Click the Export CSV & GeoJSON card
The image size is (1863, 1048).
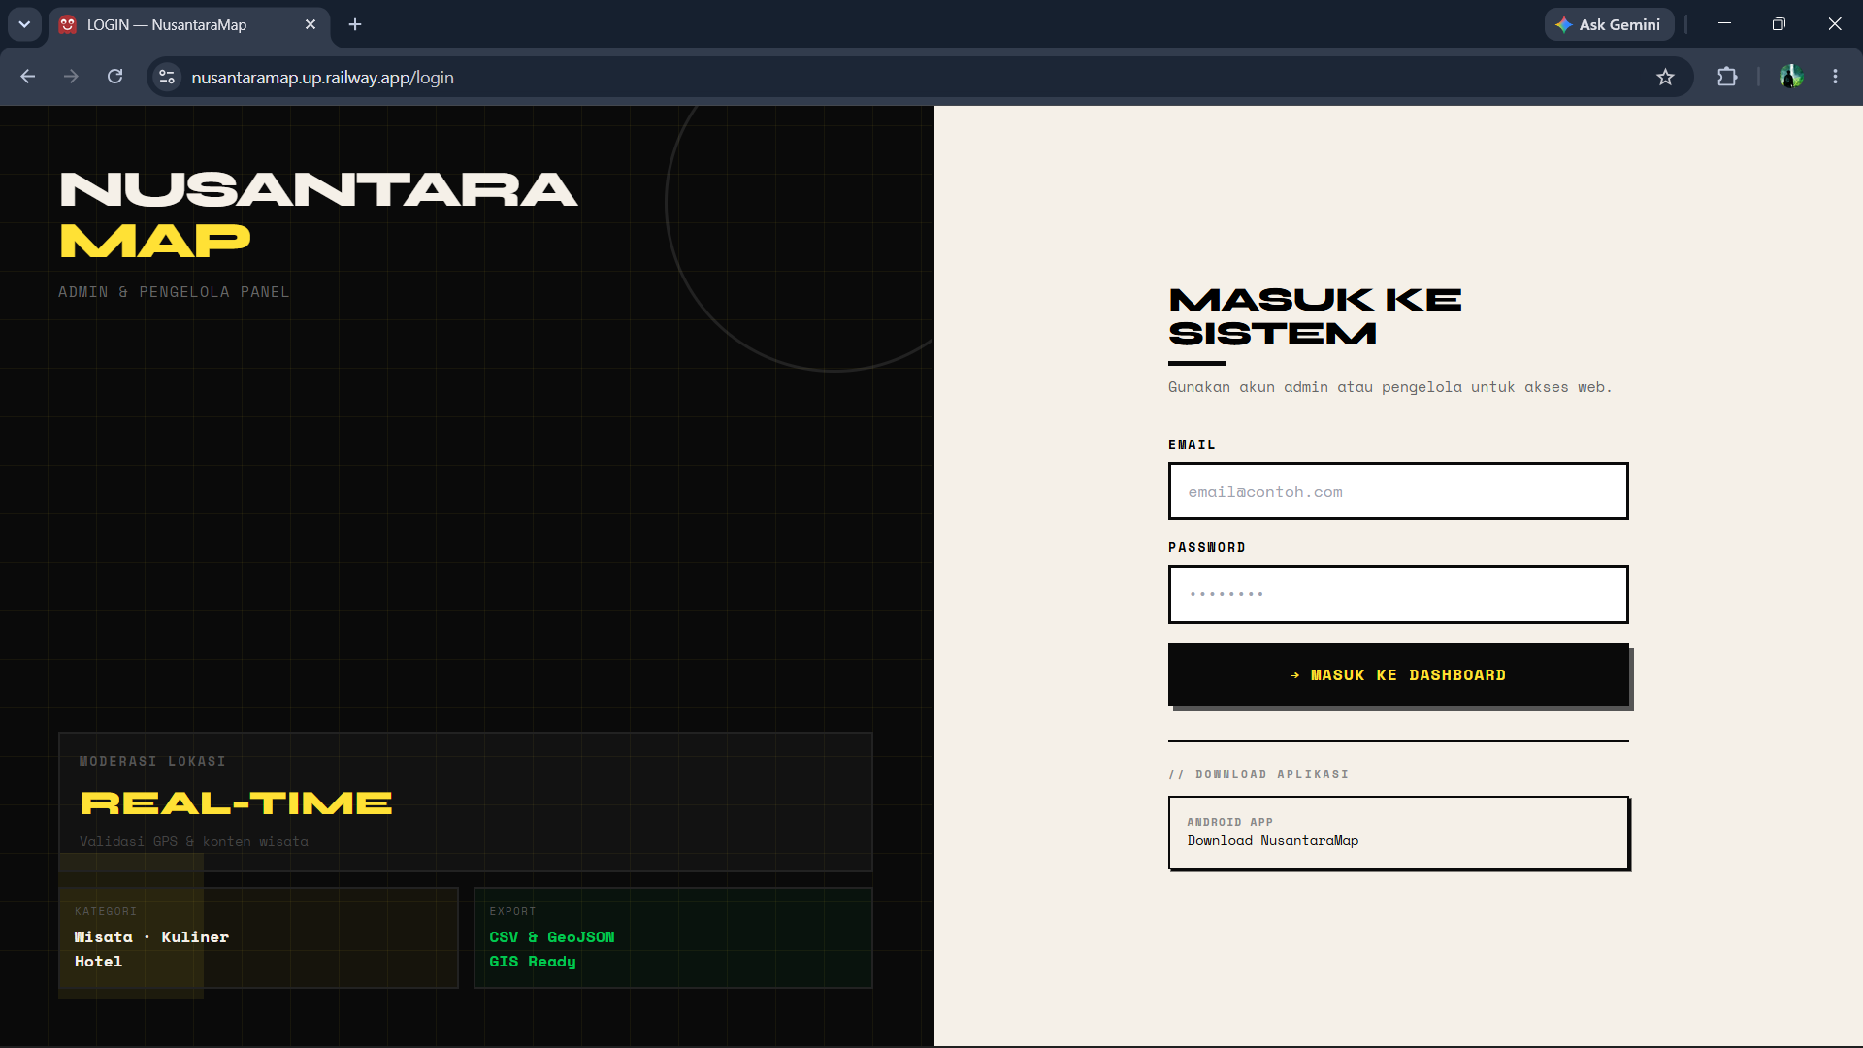click(x=673, y=937)
